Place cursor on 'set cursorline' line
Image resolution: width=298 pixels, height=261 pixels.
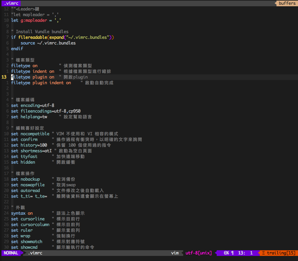point(28,219)
